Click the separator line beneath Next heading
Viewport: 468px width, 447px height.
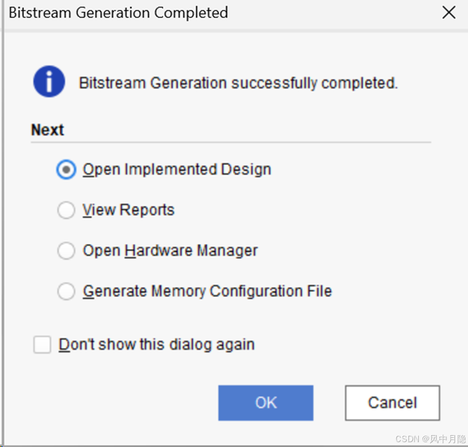pos(231,142)
